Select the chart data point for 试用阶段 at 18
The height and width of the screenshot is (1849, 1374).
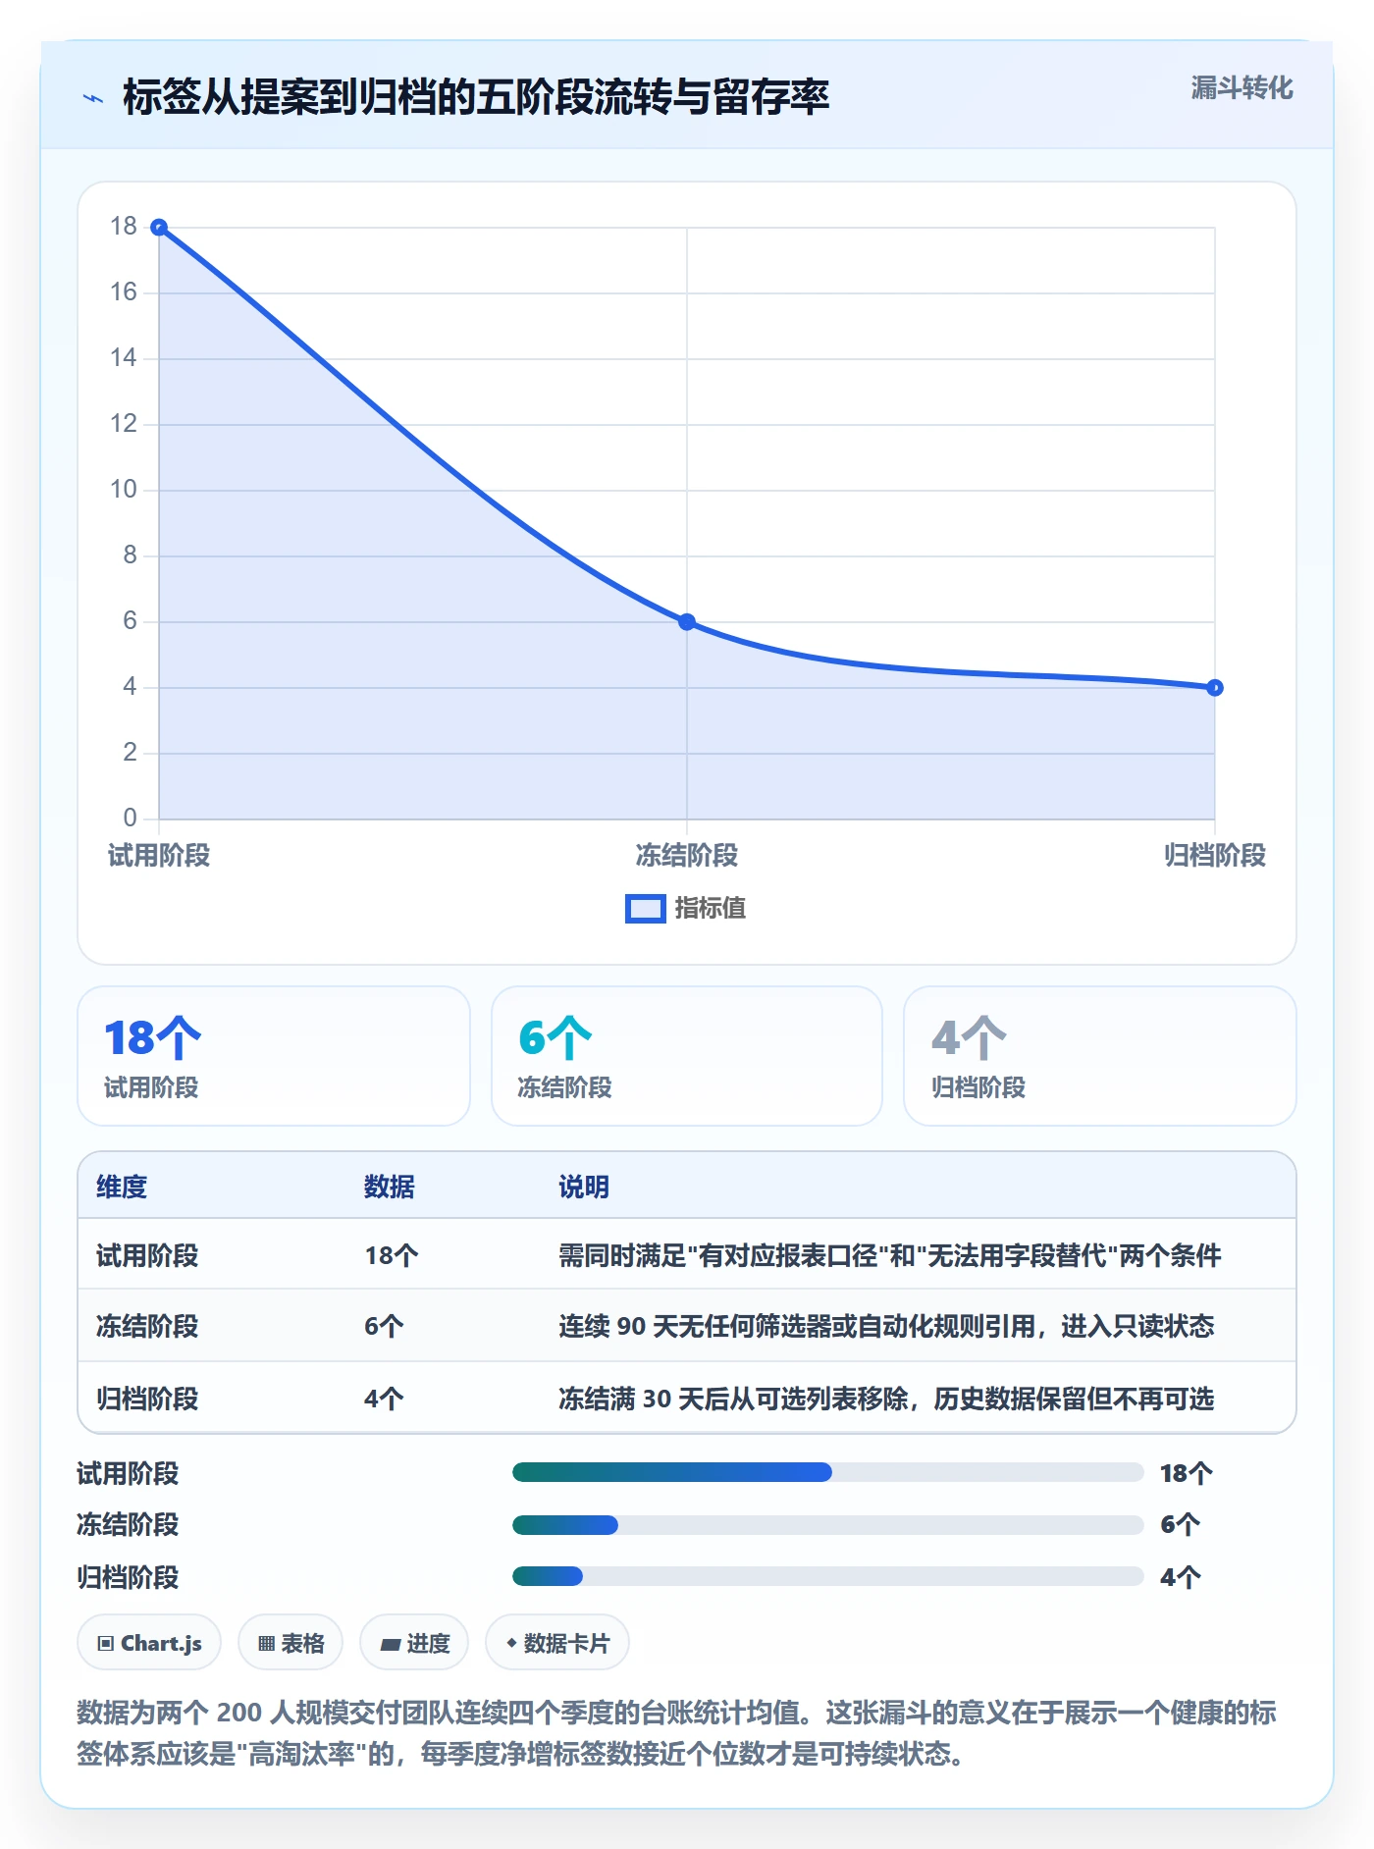point(159,228)
